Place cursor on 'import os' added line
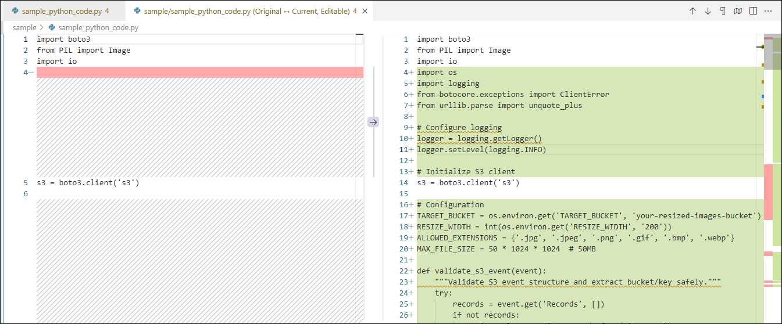Viewport: 782px width, 324px height. (437, 73)
